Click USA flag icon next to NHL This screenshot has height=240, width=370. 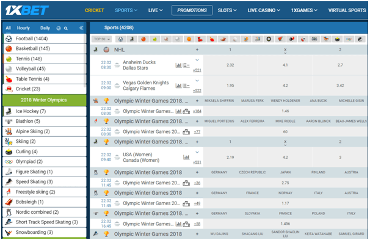point(106,50)
